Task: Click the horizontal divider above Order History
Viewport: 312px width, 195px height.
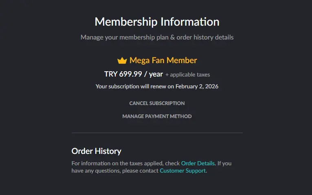Action: tap(157, 133)
